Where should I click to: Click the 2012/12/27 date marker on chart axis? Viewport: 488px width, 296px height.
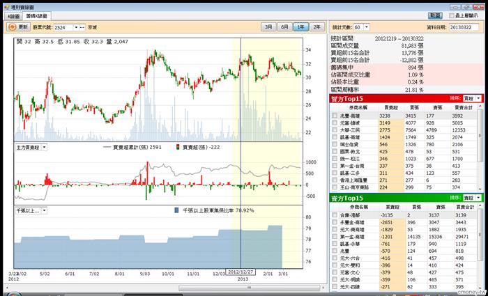coord(241,272)
